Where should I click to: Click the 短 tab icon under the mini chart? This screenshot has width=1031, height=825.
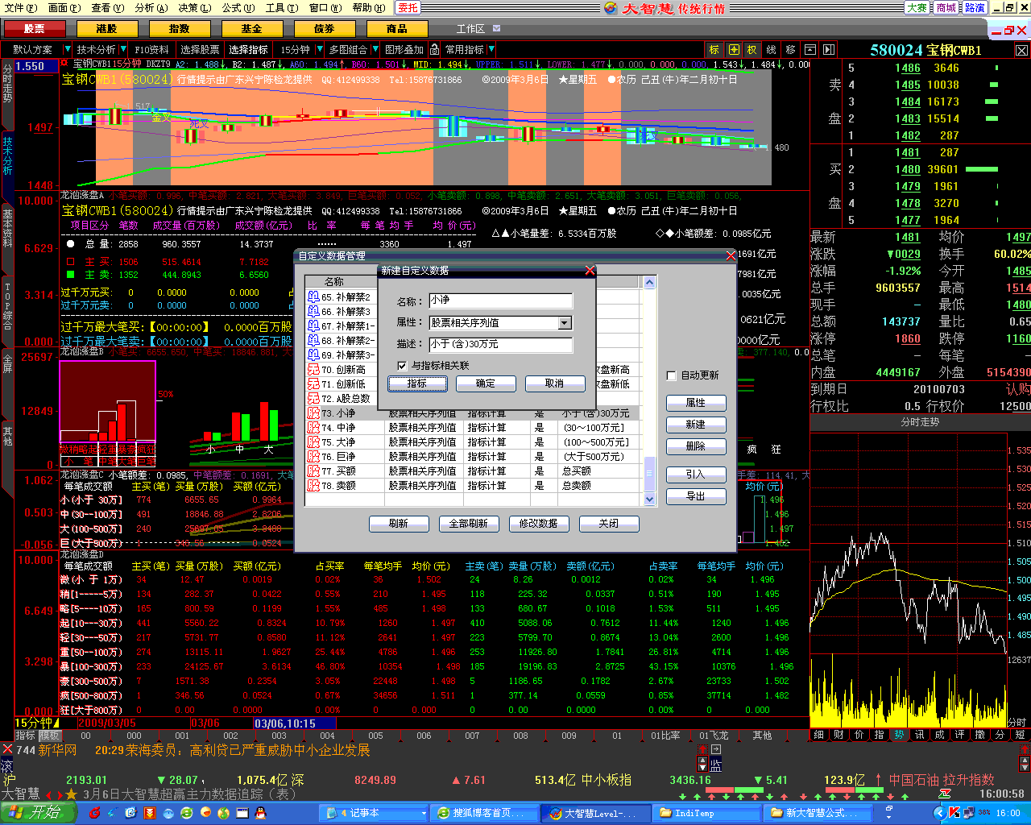pyautogui.click(x=1020, y=735)
